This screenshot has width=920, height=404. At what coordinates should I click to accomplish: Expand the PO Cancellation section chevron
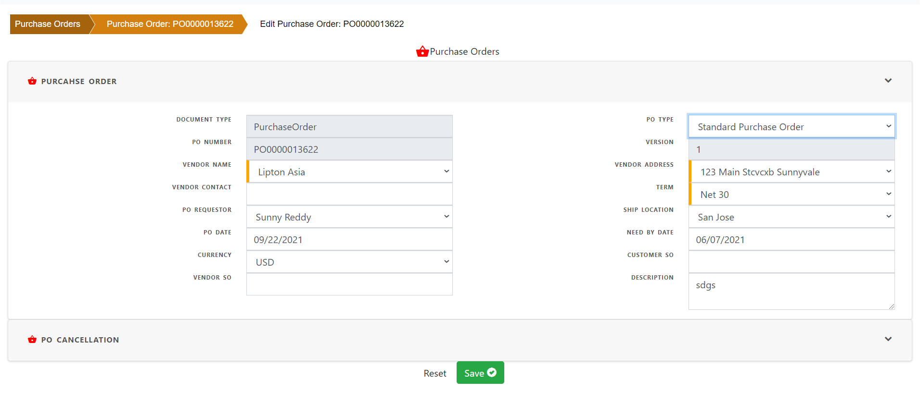coord(888,339)
